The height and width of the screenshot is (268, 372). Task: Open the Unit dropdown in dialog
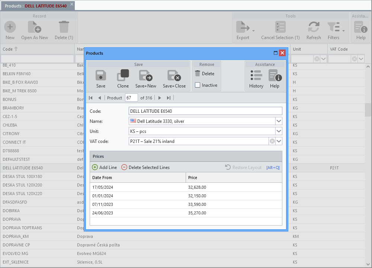pos(279,131)
